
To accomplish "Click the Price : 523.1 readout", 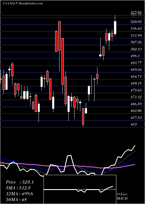I will (20, 182).
